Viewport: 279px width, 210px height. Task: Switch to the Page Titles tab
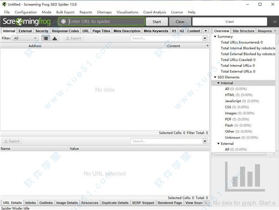pyautogui.click(x=101, y=31)
